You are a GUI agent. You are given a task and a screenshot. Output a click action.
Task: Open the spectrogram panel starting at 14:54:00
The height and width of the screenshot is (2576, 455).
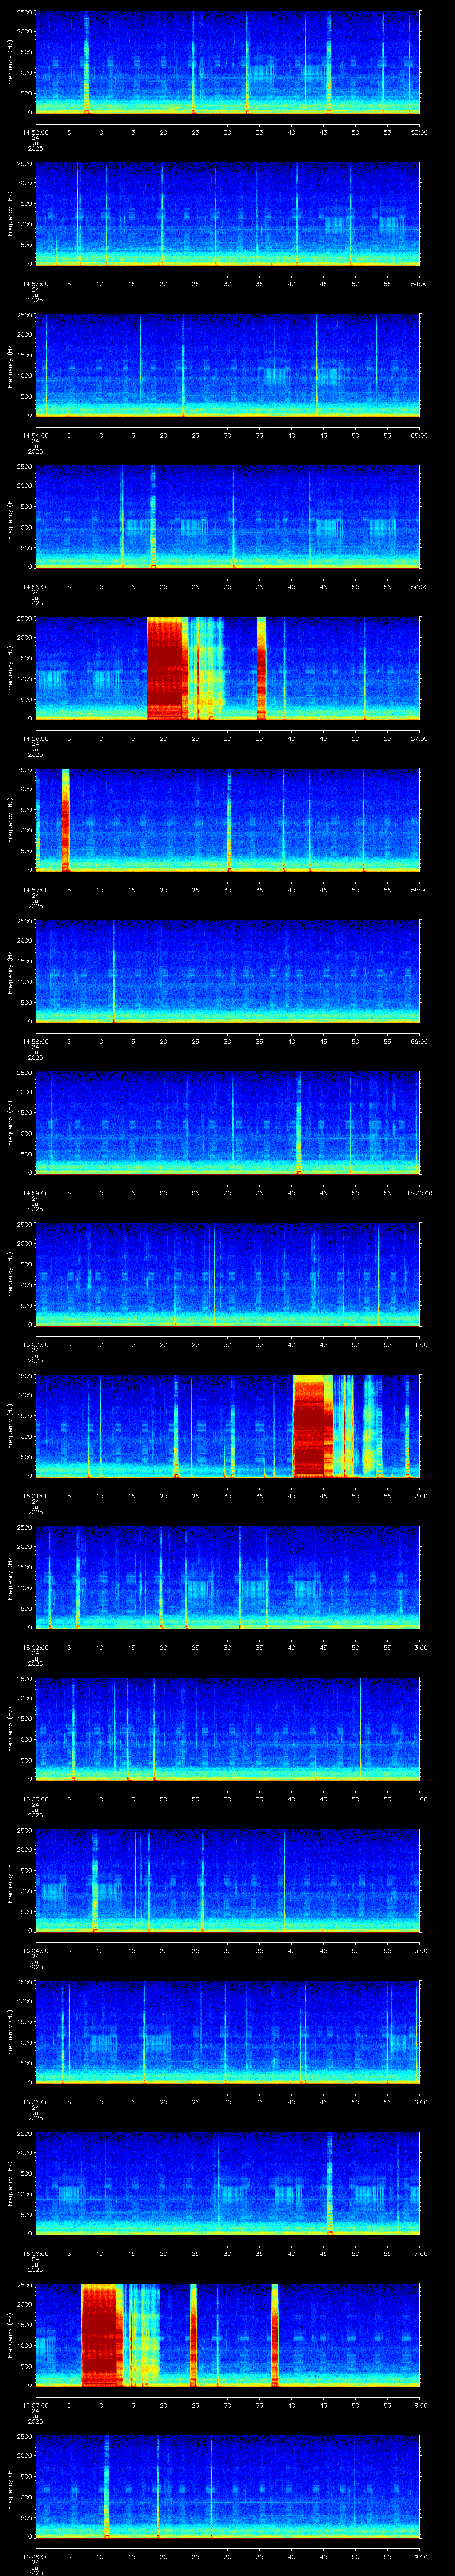pos(228,365)
